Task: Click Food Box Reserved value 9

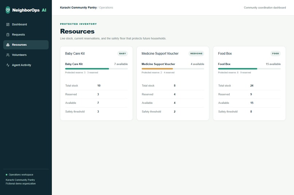Action: click(x=251, y=94)
